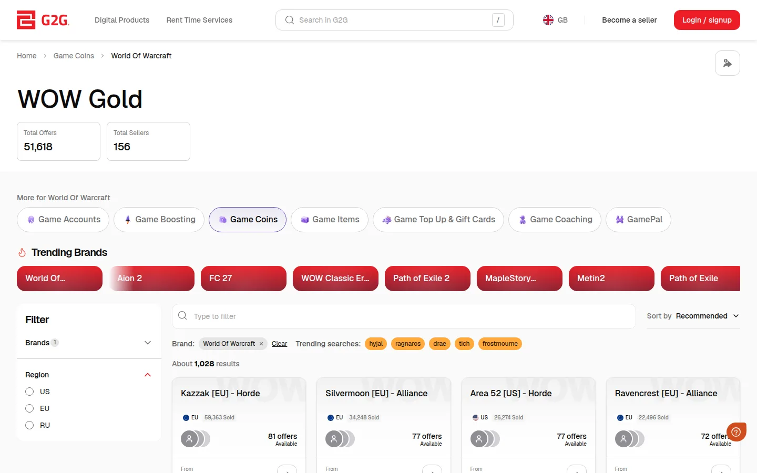Open the Game Coaching category
This screenshot has width=757, height=473.
click(x=555, y=220)
